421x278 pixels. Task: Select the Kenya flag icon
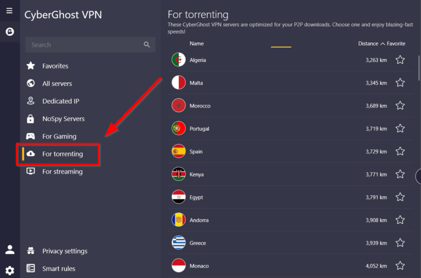pyautogui.click(x=179, y=174)
